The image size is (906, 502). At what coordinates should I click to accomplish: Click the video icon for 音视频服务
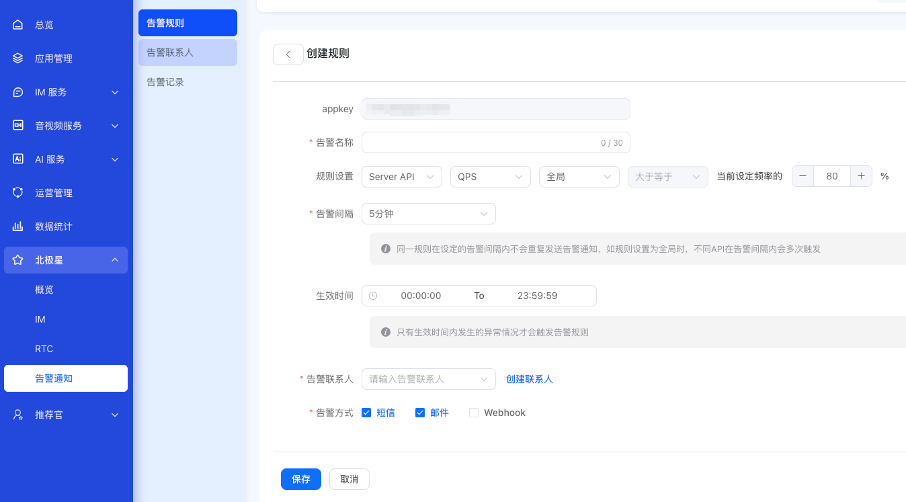[x=18, y=126]
